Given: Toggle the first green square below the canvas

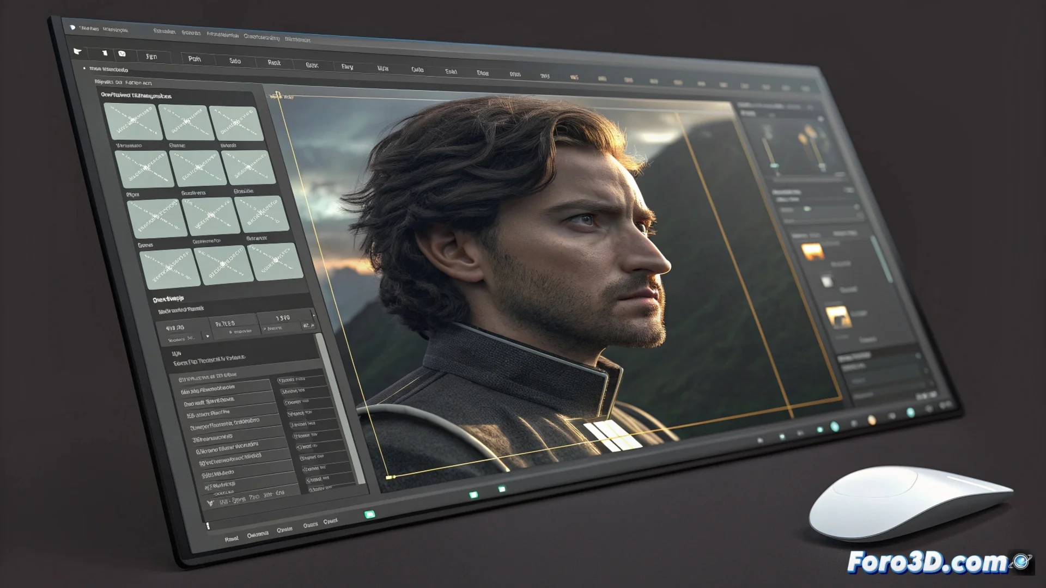Looking at the screenshot, I should tap(473, 495).
